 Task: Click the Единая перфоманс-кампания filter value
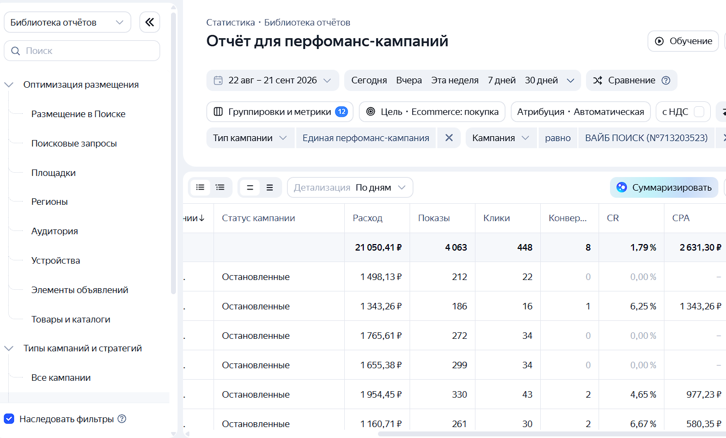pyautogui.click(x=366, y=138)
